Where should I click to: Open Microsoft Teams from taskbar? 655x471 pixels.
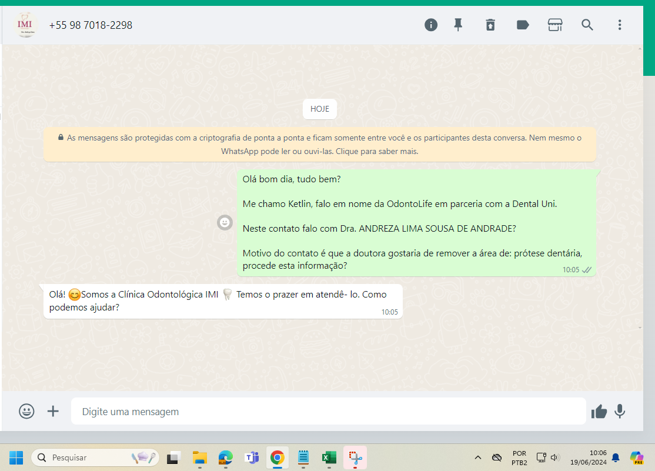pos(252,457)
